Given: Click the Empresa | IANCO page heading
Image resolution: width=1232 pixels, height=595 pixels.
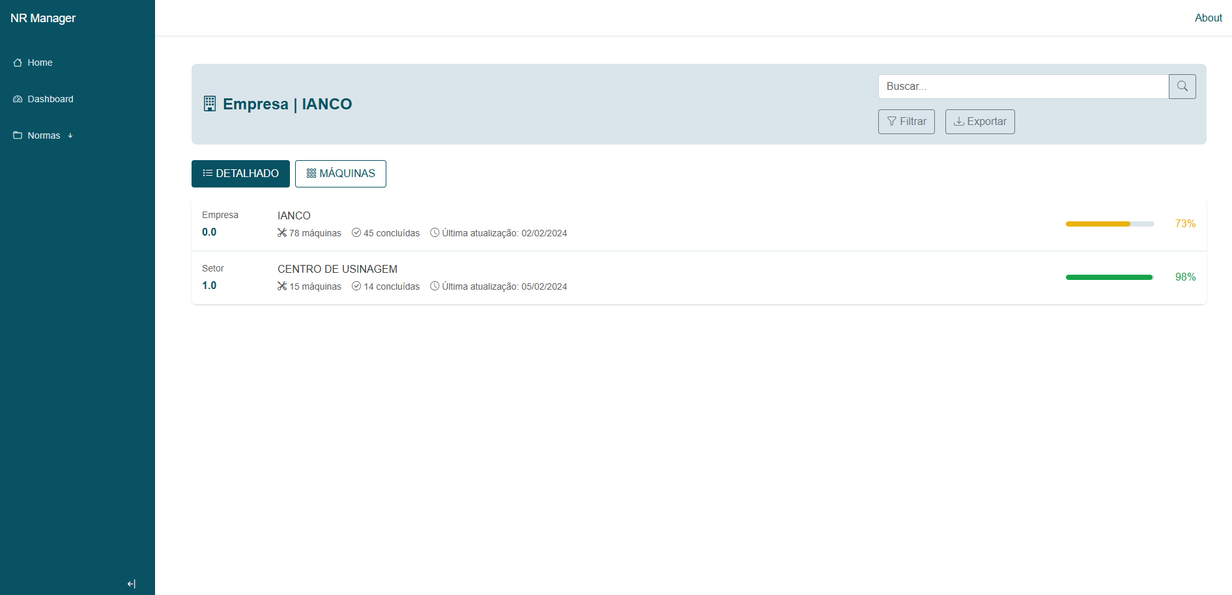Looking at the screenshot, I should pyautogui.click(x=287, y=104).
